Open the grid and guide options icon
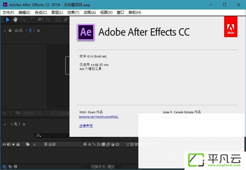The image size is (246, 170). [46, 113]
